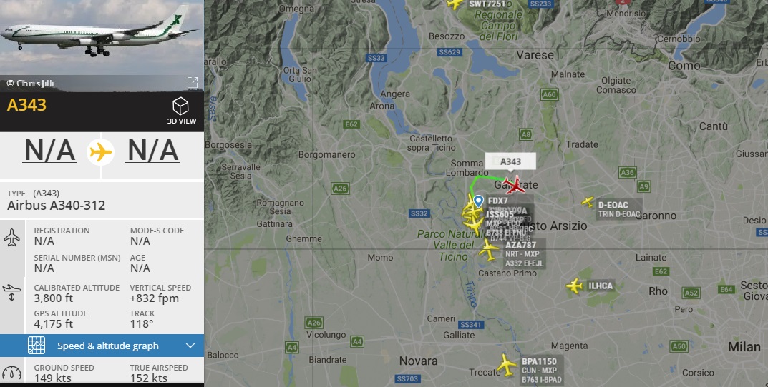Select the red A343 aircraft on map
The image size is (768, 387).
[x=515, y=185]
